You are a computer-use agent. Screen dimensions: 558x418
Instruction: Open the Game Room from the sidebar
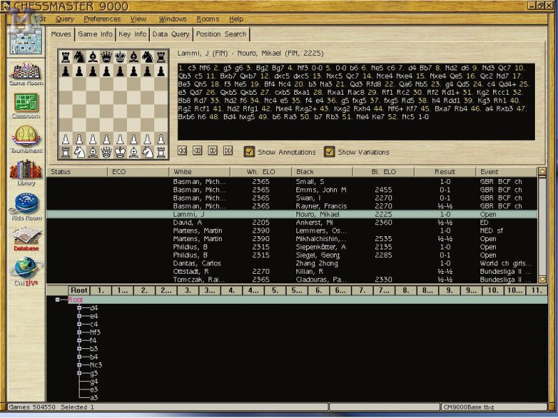[25, 72]
